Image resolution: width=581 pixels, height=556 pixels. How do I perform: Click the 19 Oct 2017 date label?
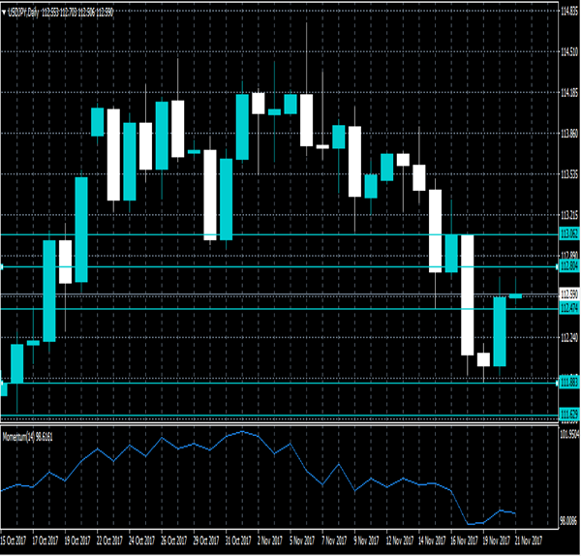click(77, 541)
